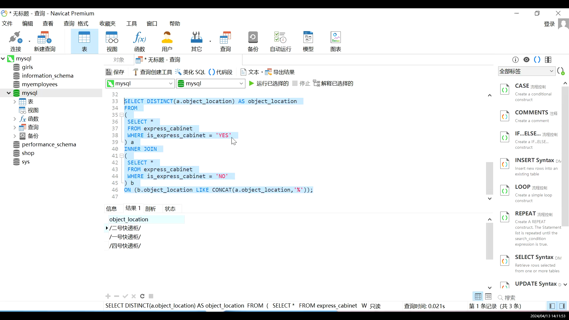The height and width of the screenshot is (320, 569).
Task: Toggle the code snippet pane eye preview
Action: point(527,60)
